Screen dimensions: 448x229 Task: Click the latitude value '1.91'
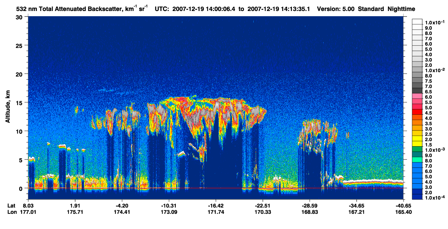coord(75,206)
